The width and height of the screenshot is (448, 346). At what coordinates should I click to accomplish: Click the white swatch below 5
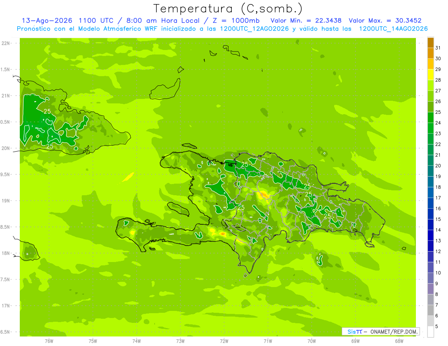click(431, 332)
